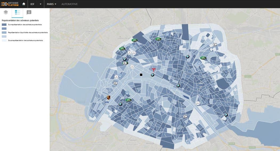280x151 pixels.
Task: Switch to the legend list tab
Action: [x=17, y=12]
